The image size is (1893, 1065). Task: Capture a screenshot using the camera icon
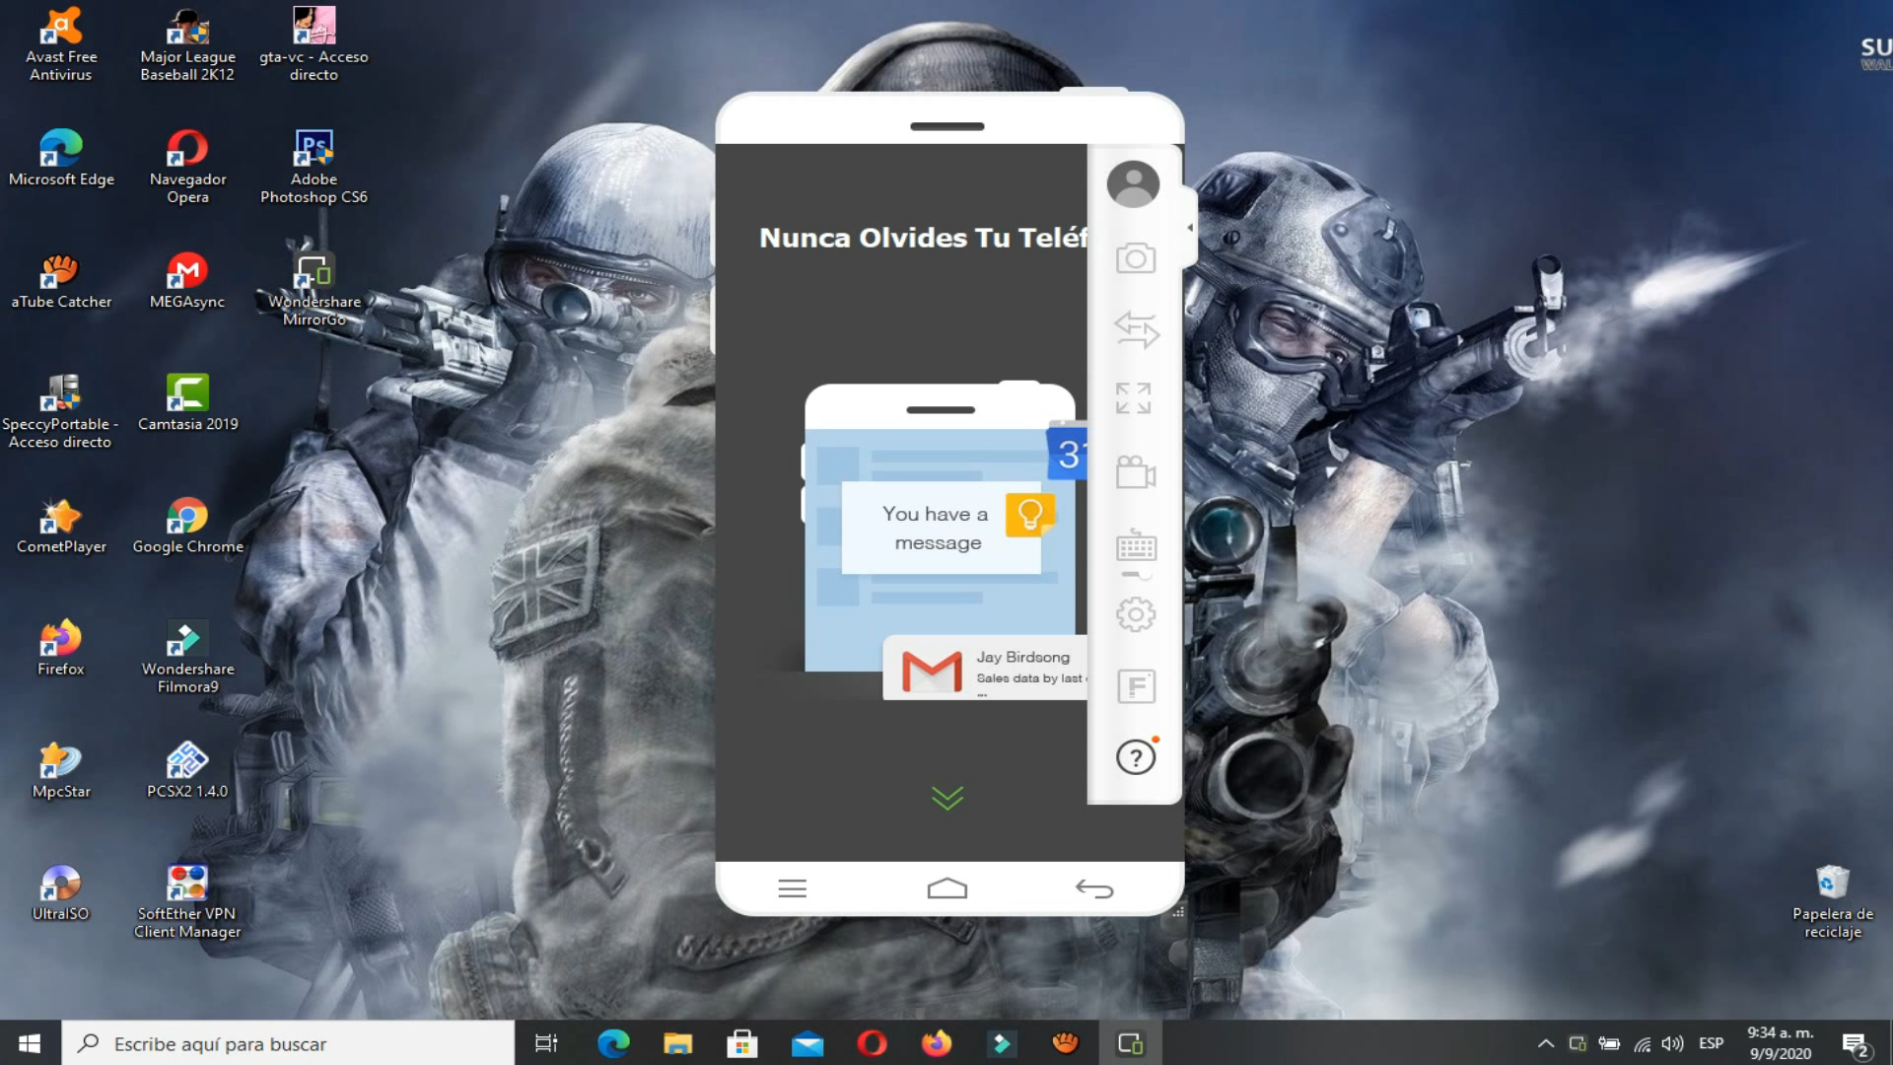(1135, 258)
